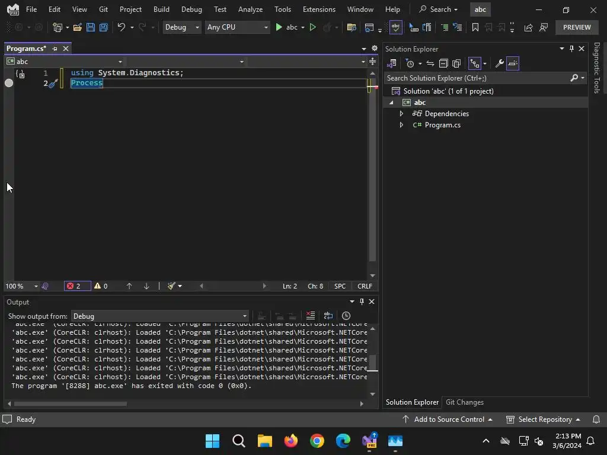The image size is (607, 455).
Task: Click the Find in Files toolbar icon
Action: tap(352, 27)
